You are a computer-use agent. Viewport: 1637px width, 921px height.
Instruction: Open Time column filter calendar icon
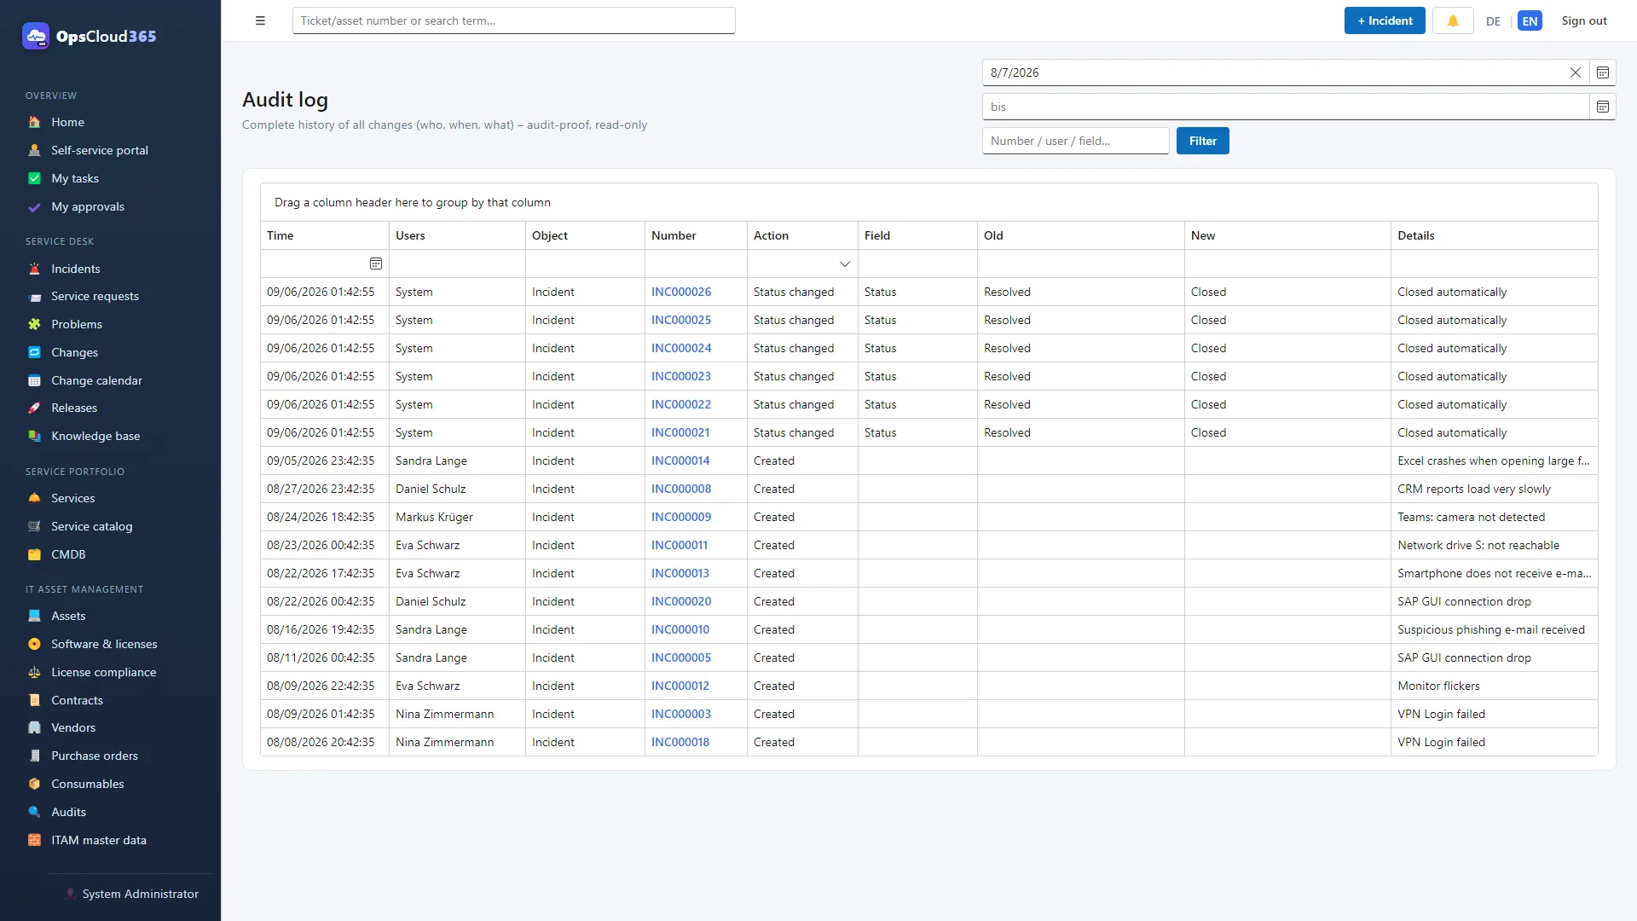[376, 264]
